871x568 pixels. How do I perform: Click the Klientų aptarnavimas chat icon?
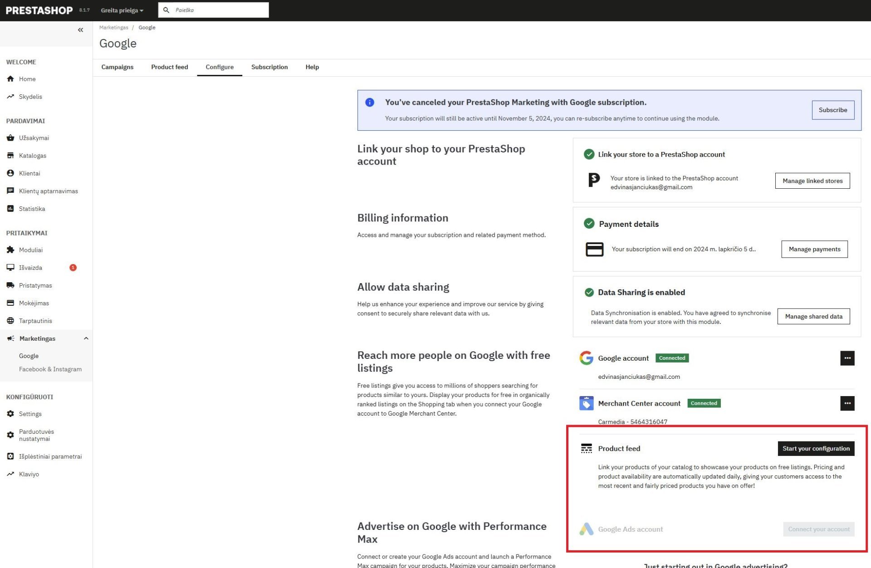(x=10, y=191)
